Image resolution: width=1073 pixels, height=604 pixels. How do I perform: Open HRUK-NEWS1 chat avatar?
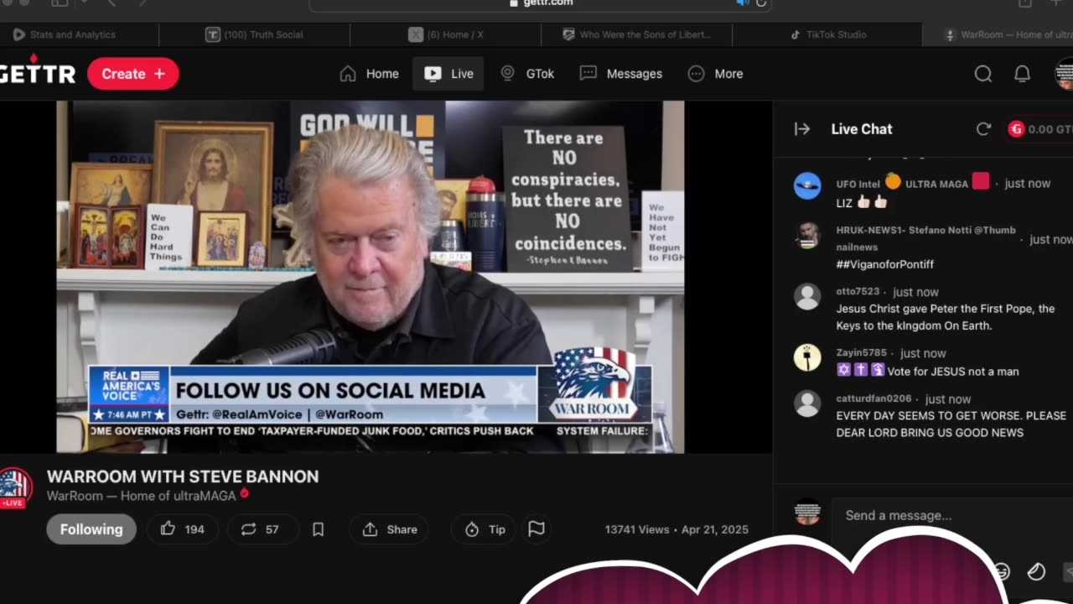(807, 236)
